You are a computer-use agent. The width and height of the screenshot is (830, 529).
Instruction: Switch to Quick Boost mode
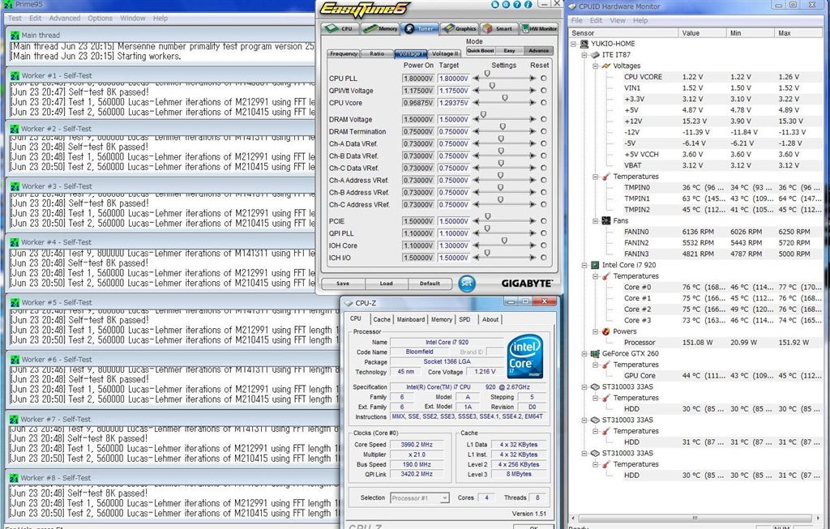point(480,50)
